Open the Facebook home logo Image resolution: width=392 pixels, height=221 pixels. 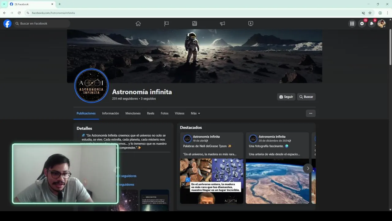coord(7,23)
